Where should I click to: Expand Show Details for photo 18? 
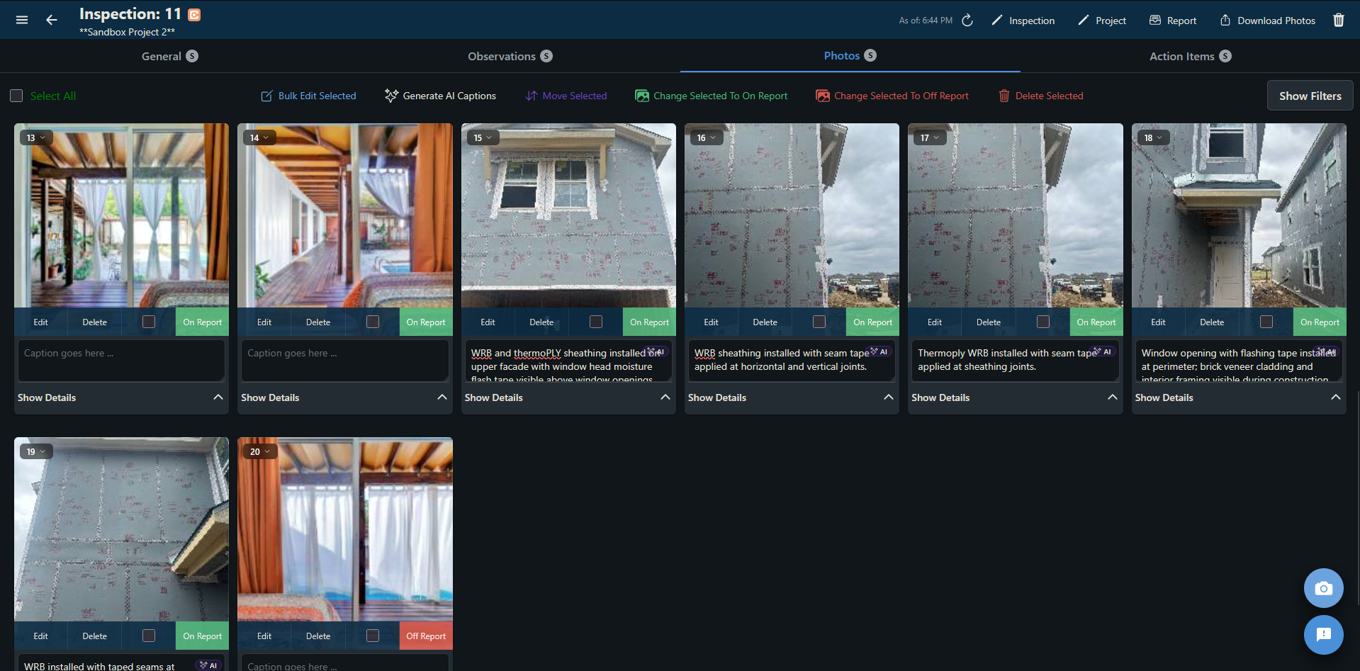1238,397
